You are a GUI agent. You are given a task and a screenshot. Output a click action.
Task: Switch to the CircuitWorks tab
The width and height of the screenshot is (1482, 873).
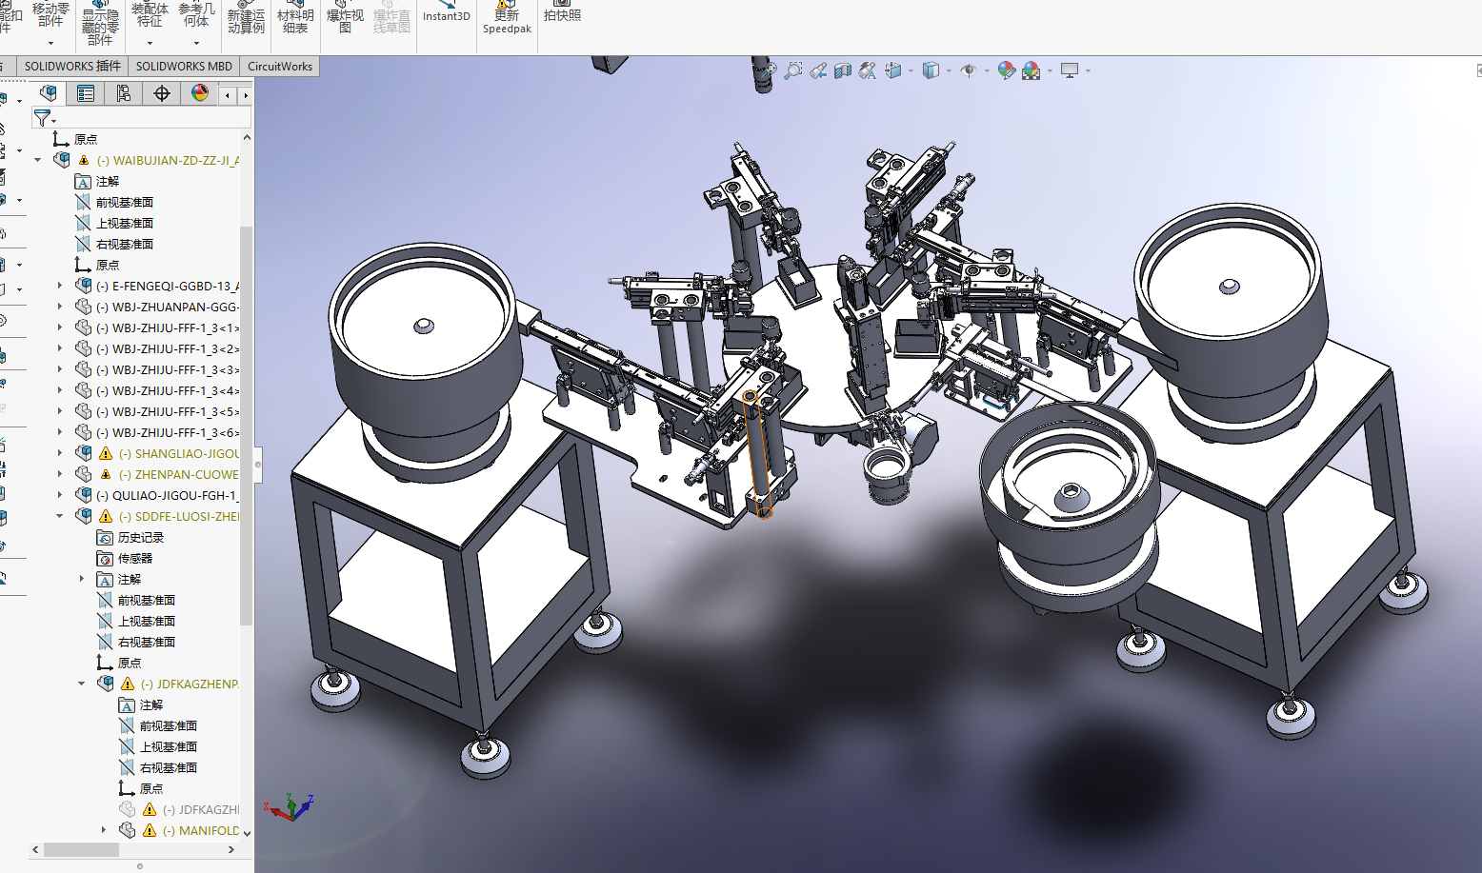pos(280,67)
